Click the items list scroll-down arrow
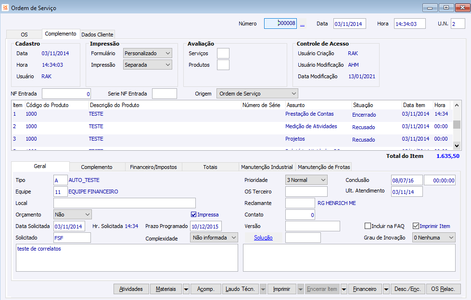 pyautogui.click(x=457, y=145)
